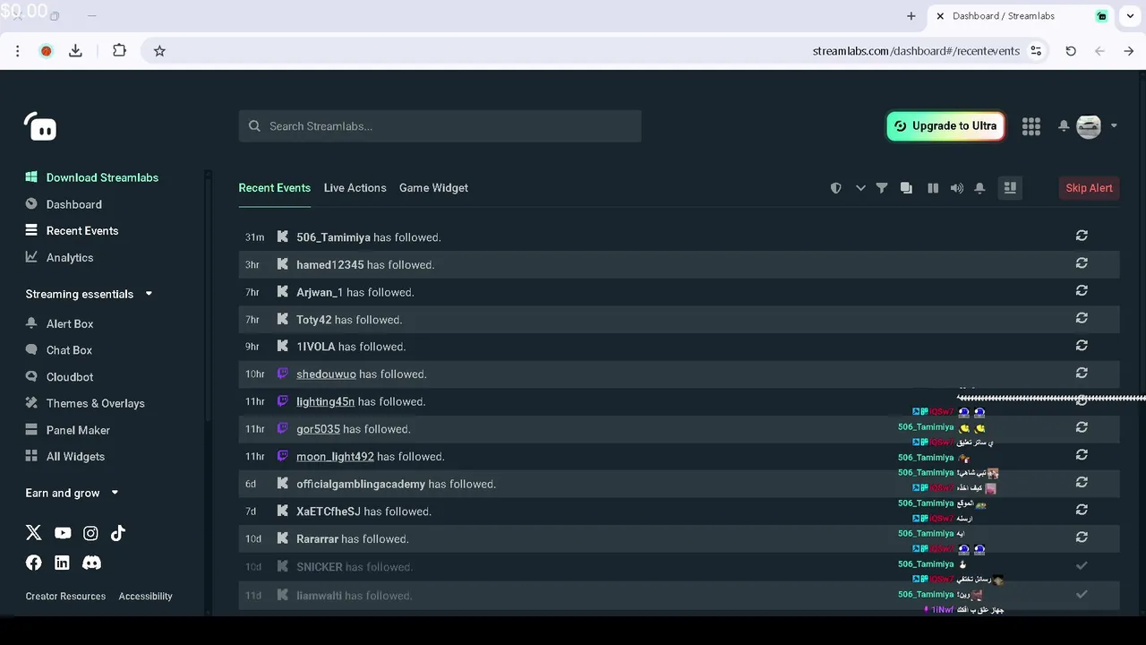The image size is (1146, 645).
Task: Collapse the Streaming essentials section
Action: (x=89, y=294)
